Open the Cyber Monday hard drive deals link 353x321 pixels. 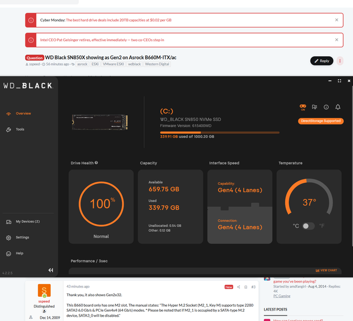119,20
